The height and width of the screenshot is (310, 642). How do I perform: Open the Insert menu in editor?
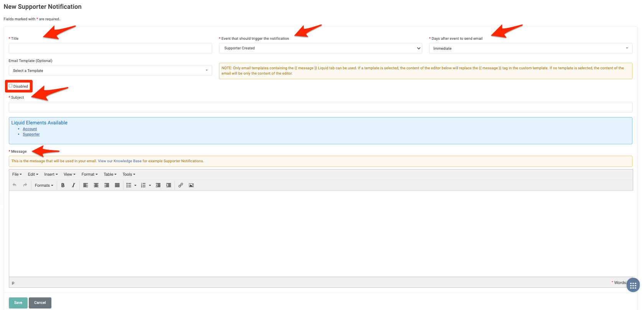tap(51, 174)
